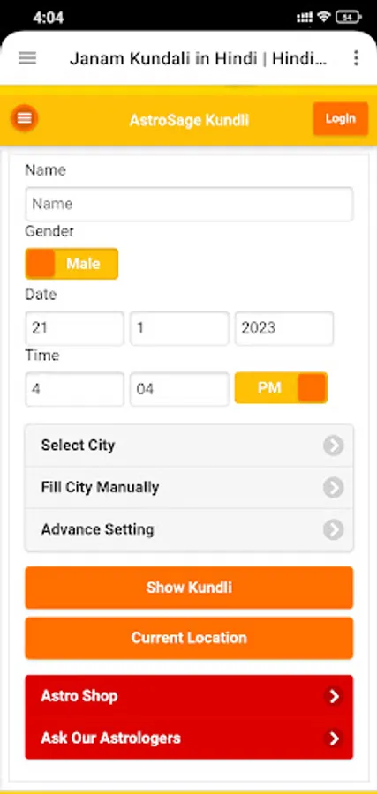Toggle the PM time switch

pyautogui.click(x=282, y=388)
